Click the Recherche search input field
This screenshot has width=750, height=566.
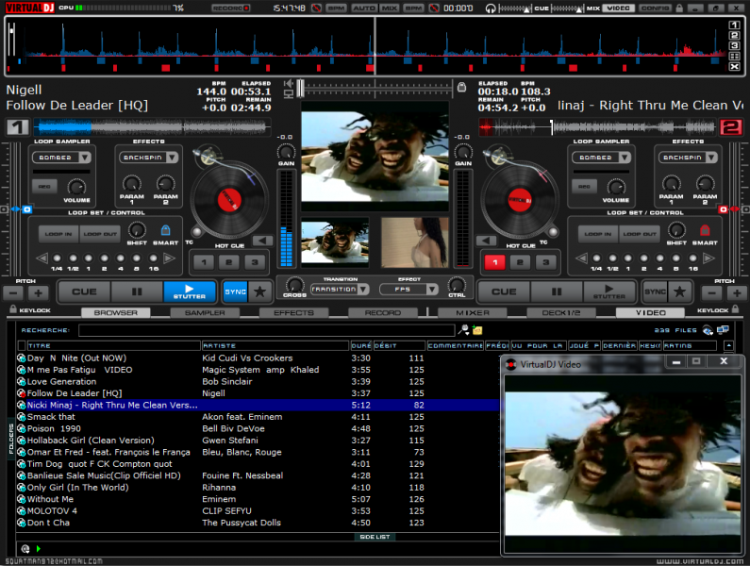pos(266,330)
